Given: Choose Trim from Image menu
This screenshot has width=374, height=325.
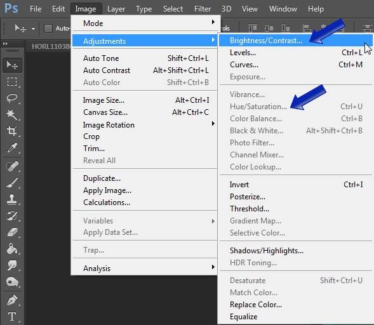Looking at the screenshot, I should pyautogui.click(x=145, y=149).
